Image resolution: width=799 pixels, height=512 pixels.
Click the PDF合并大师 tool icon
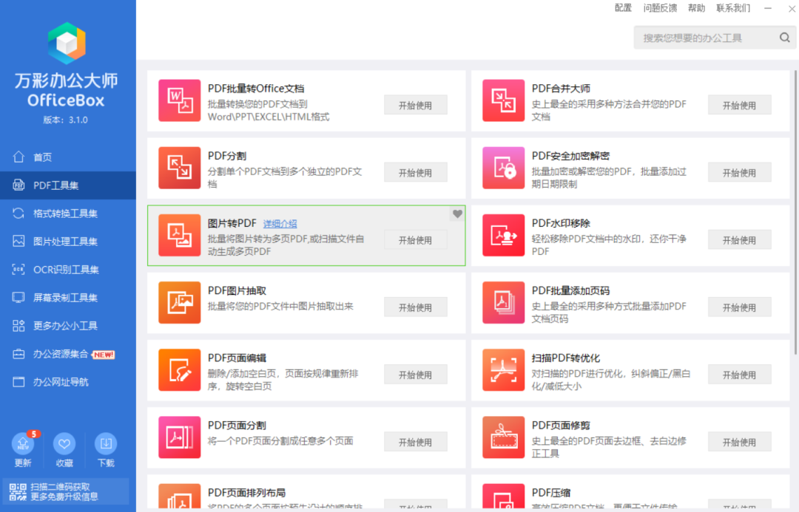[504, 100]
